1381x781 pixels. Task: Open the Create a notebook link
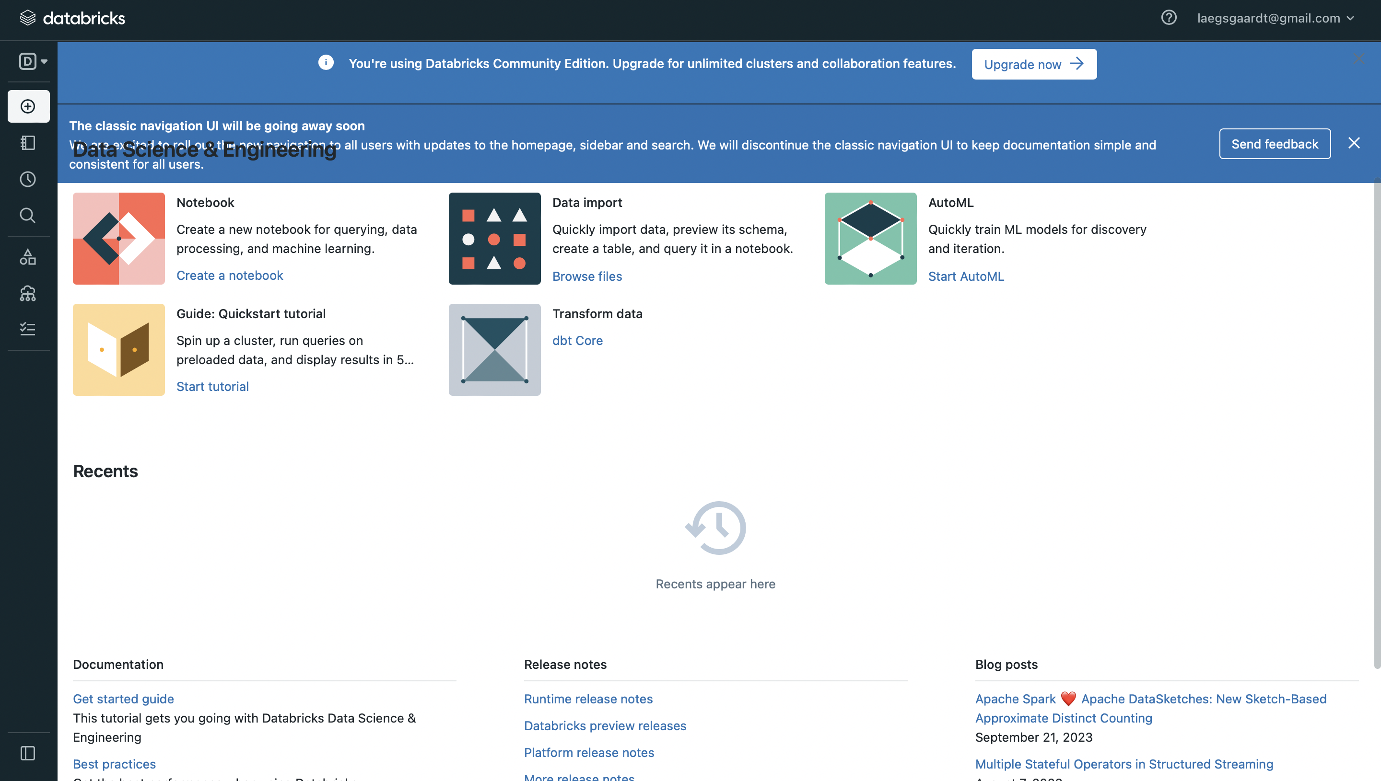230,275
